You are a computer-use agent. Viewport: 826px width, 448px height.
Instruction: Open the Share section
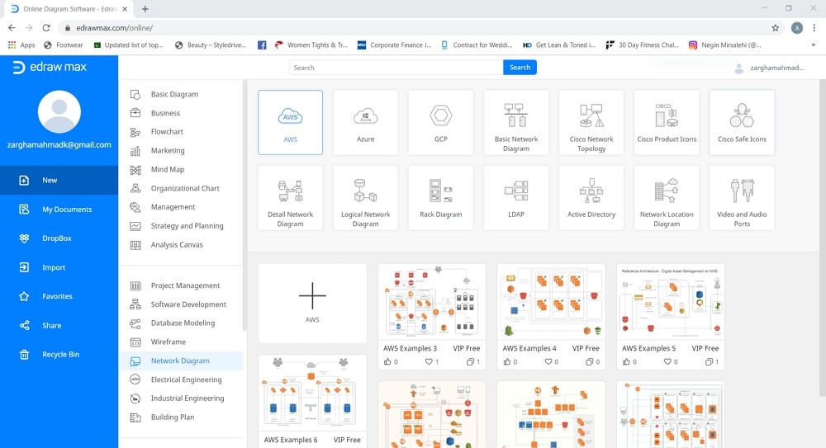click(59, 325)
